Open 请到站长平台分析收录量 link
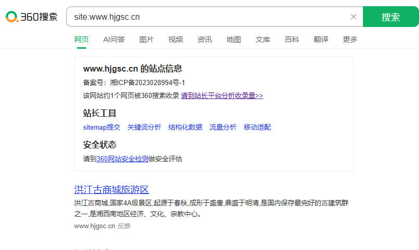 coord(222,95)
